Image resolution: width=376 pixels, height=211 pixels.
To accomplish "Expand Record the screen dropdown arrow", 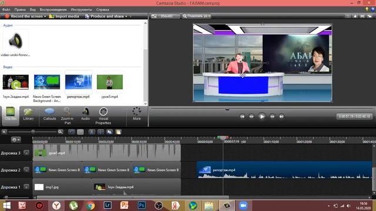I will [45, 16].
